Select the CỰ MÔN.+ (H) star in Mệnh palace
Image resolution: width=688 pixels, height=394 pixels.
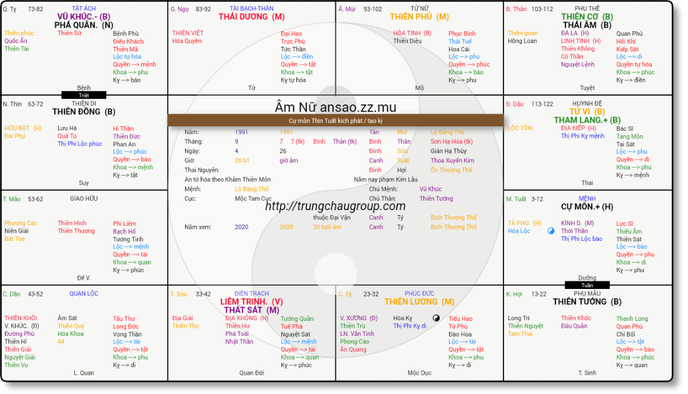[587, 206]
